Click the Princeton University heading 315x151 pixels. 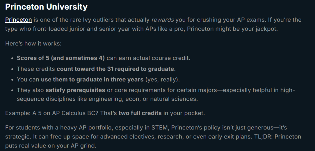click(46, 7)
